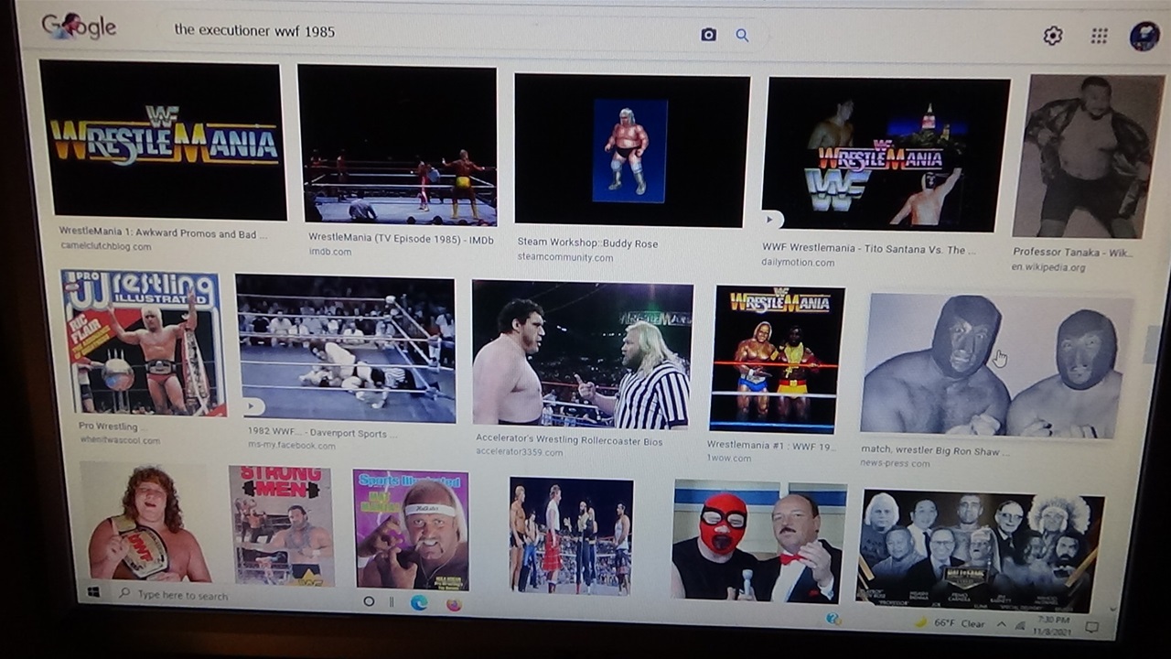Click the blue search magnifier icon
Viewport: 1171px width, 659px height.
tap(742, 35)
